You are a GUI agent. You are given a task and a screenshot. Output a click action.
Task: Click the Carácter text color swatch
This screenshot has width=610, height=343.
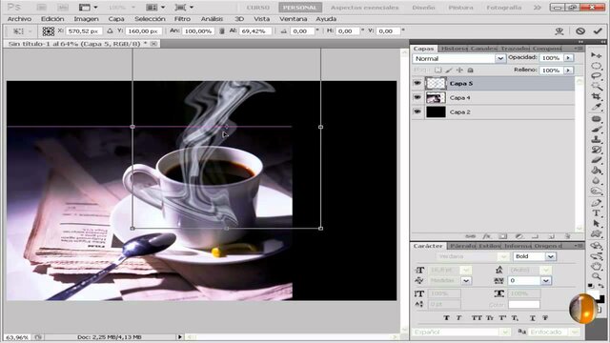pyautogui.click(x=524, y=305)
